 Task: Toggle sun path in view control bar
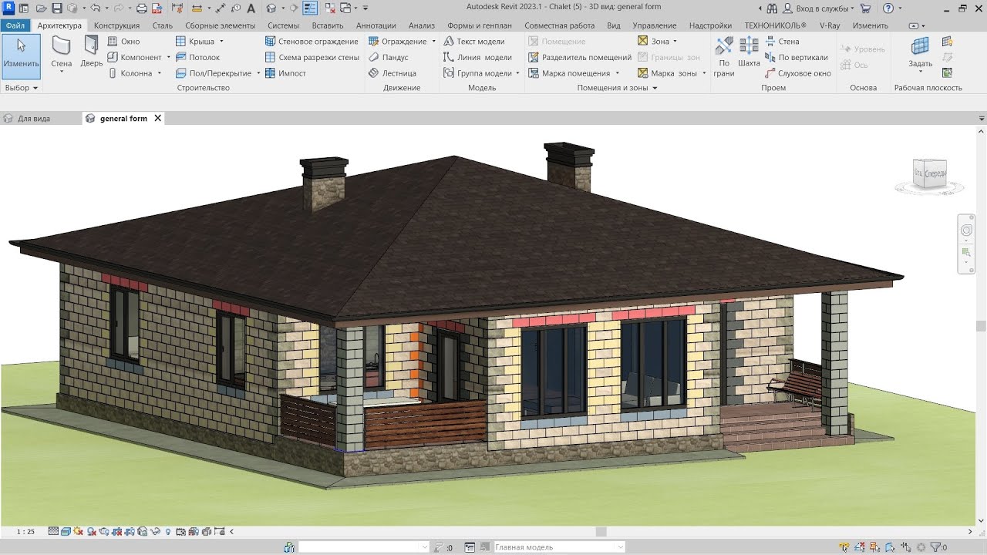[78, 532]
